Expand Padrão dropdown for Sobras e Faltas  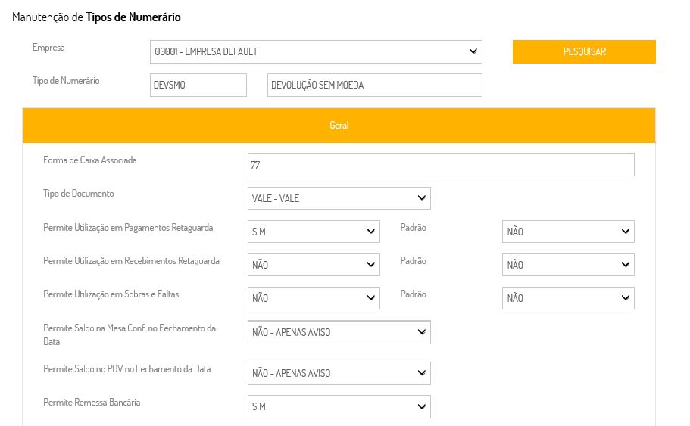tap(568, 298)
